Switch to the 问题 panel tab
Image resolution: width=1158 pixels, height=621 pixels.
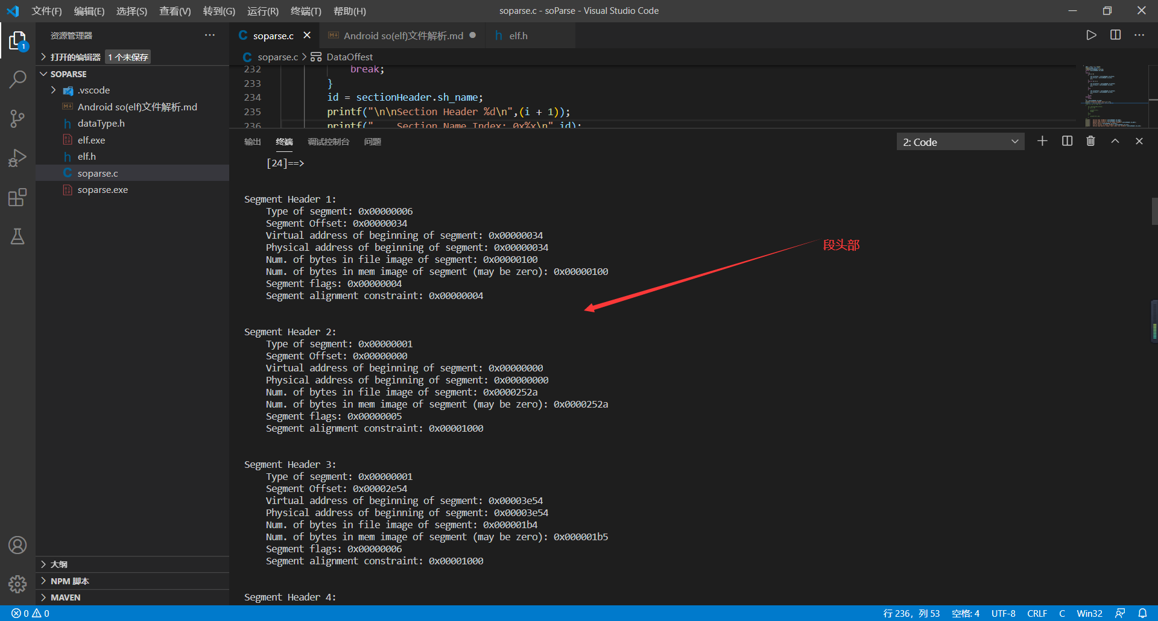373,142
